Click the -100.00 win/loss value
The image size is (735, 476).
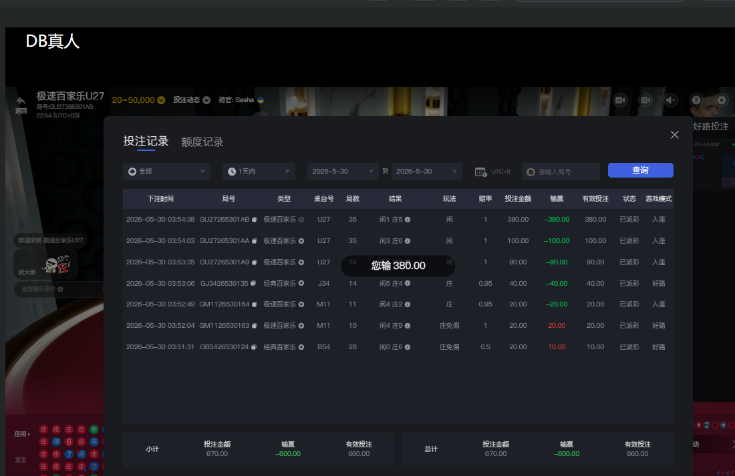click(x=557, y=241)
